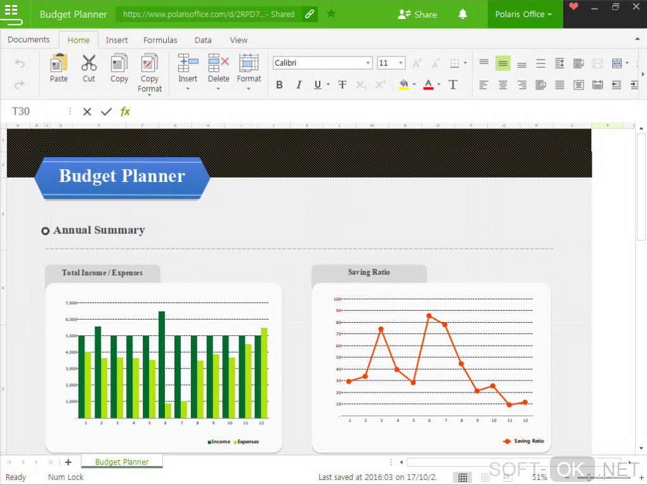Decrease the cell indent
The height and width of the screenshot is (485, 647).
pyautogui.click(x=617, y=85)
